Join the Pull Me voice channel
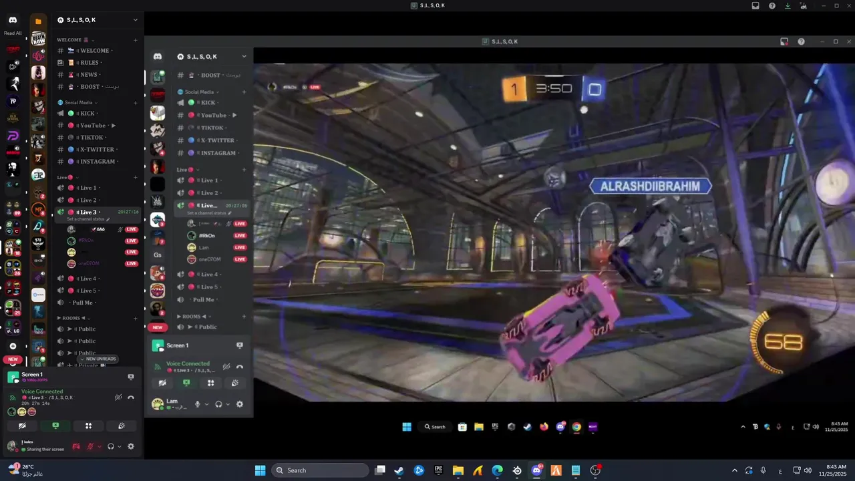 pos(98,303)
